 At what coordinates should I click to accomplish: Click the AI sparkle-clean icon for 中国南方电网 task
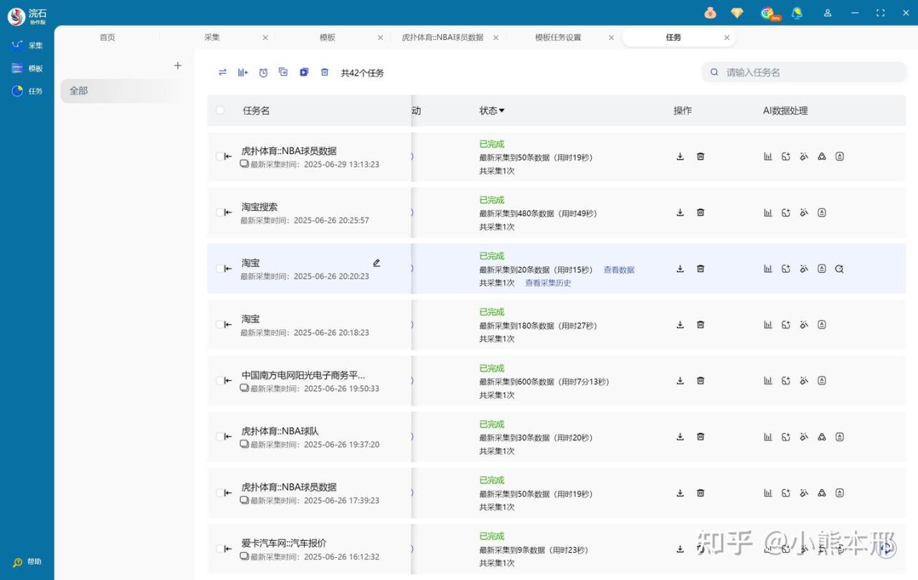pyautogui.click(x=804, y=381)
